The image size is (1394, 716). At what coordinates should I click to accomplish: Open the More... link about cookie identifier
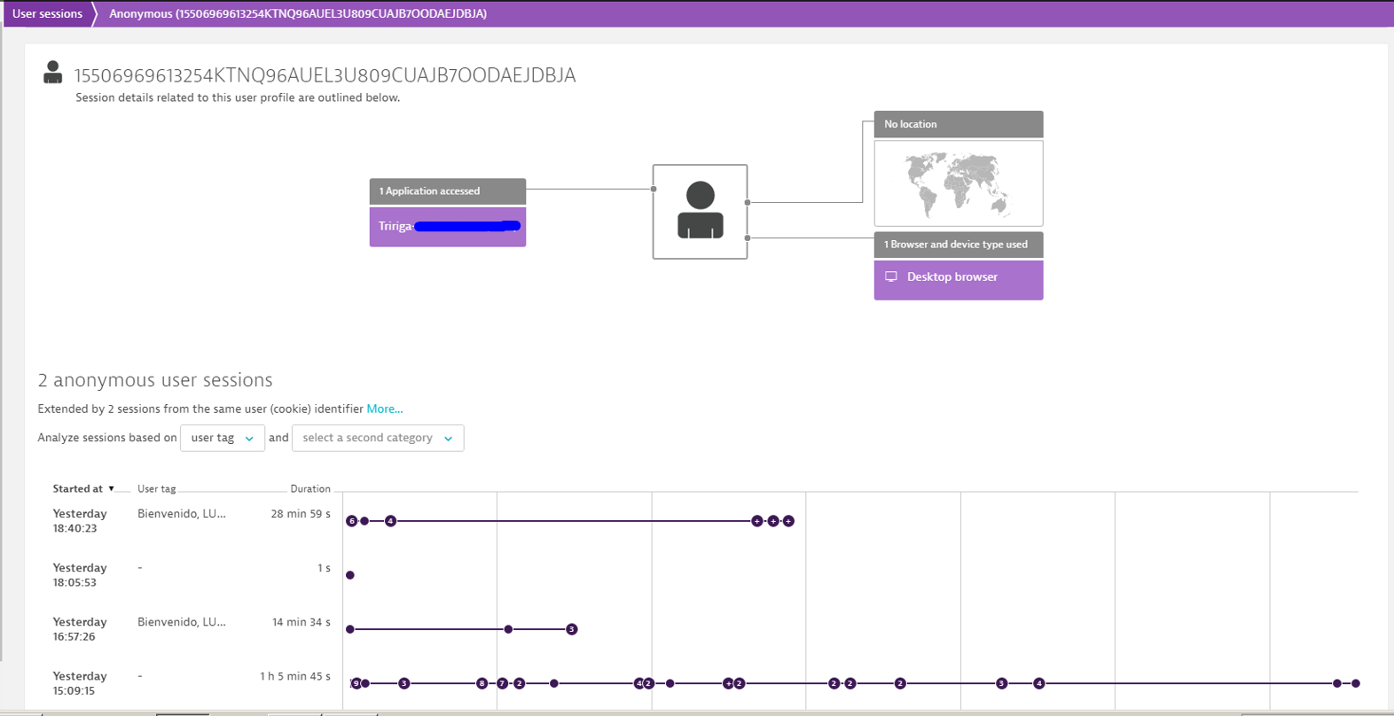coord(384,409)
